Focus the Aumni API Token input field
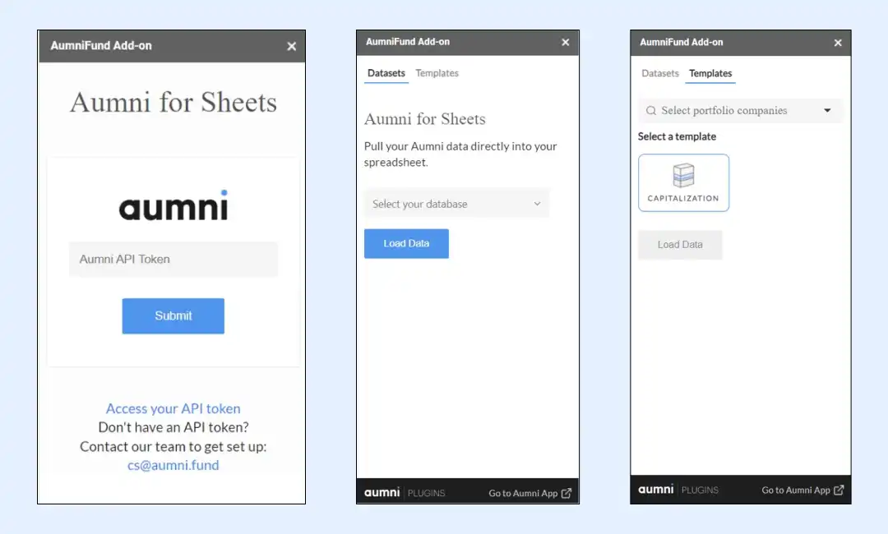This screenshot has width=888, height=534. (173, 259)
